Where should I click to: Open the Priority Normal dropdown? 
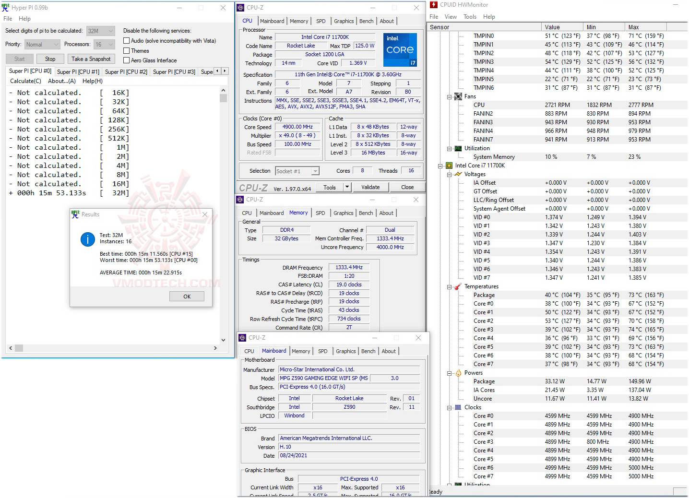coord(42,44)
